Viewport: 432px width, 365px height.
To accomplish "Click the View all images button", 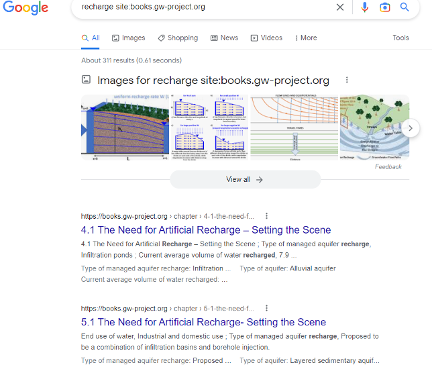I will point(245,180).
